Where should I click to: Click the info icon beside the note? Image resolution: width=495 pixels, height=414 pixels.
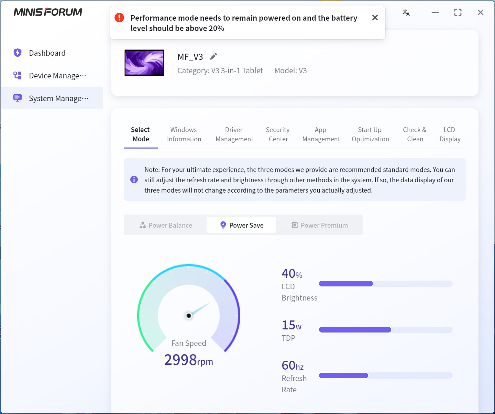click(x=134, y=179)
